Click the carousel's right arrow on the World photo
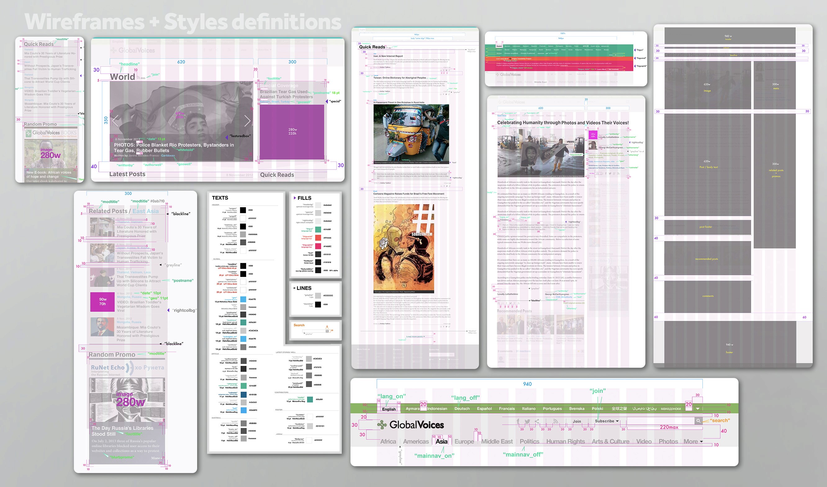Image resolution: width=827 pixels, height=487 pixels. tap(247, 121)
